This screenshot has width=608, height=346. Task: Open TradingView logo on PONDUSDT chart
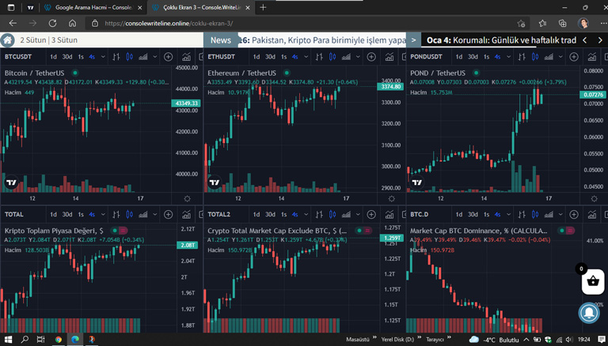tap(416, 182)
